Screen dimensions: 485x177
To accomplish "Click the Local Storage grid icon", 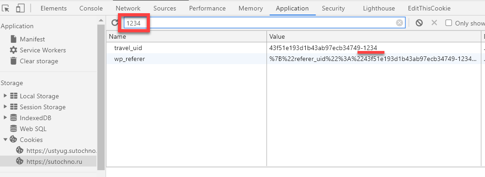I will [14, 96].
